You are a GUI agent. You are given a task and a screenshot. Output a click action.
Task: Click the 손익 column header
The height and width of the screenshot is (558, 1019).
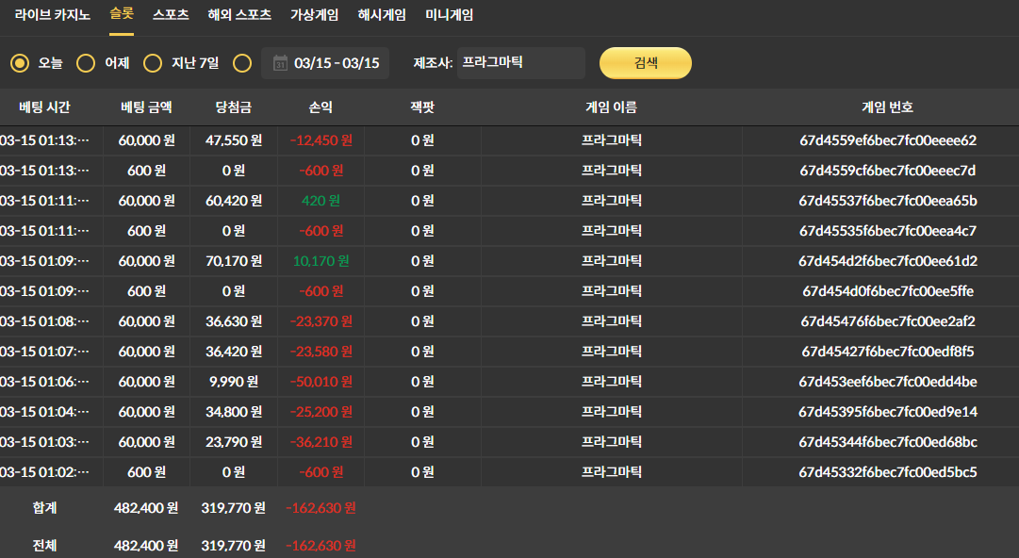click(320, 107)
